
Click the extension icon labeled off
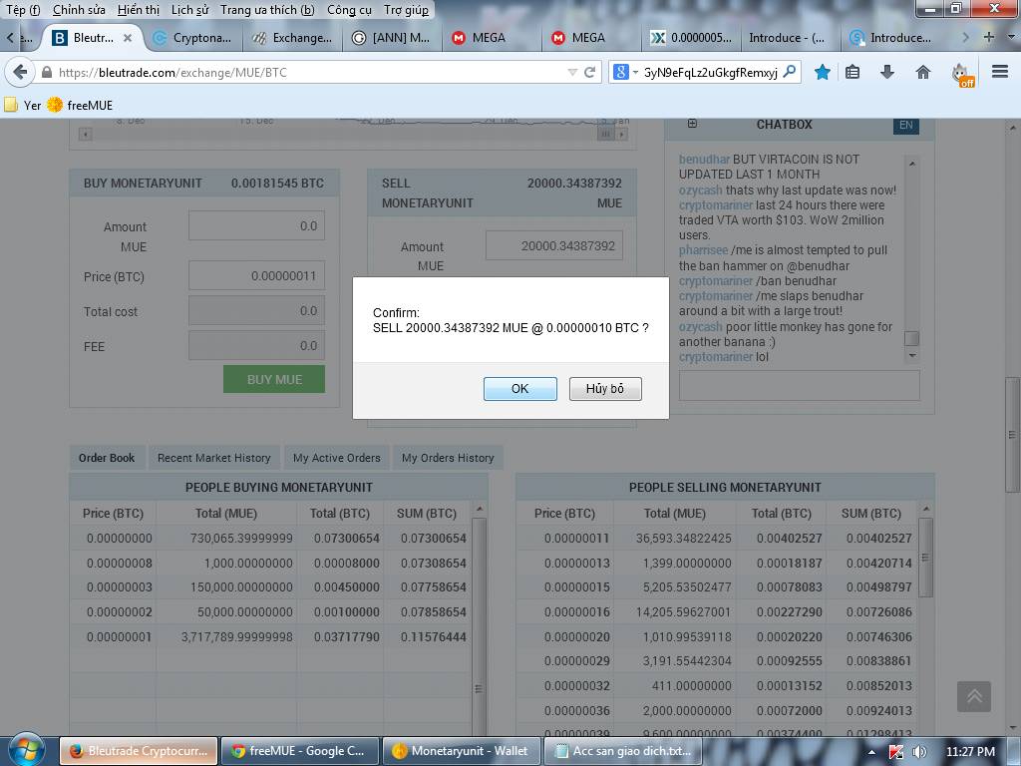click(962, 74)
